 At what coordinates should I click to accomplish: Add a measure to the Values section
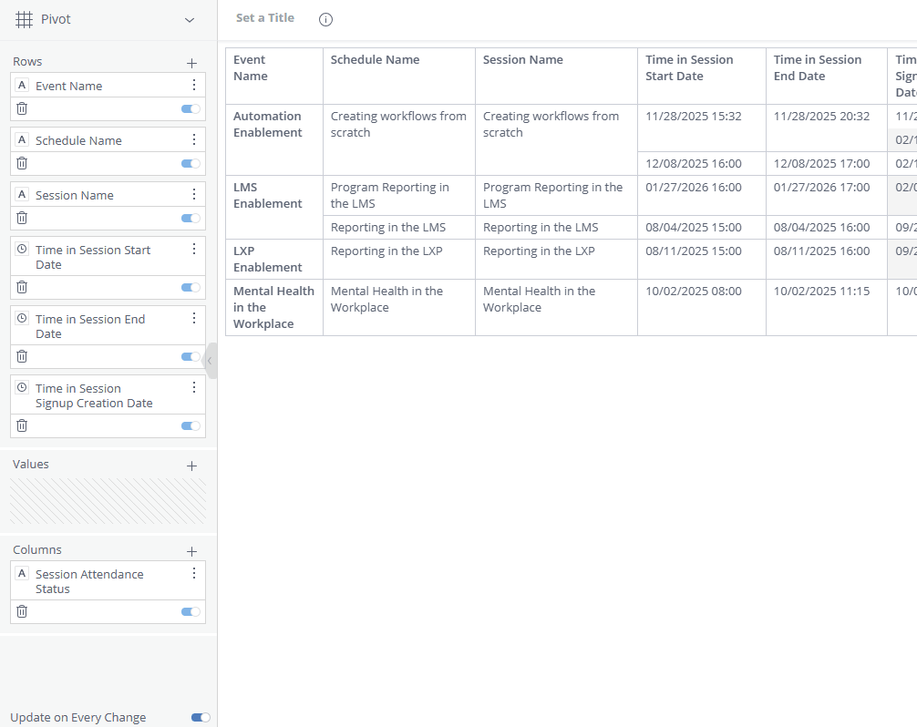tap(191, 465)
